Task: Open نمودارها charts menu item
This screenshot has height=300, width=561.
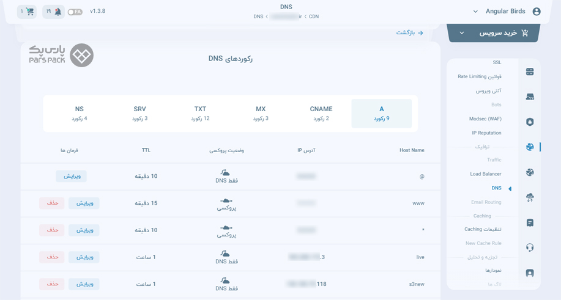Action: coord(493,270)
